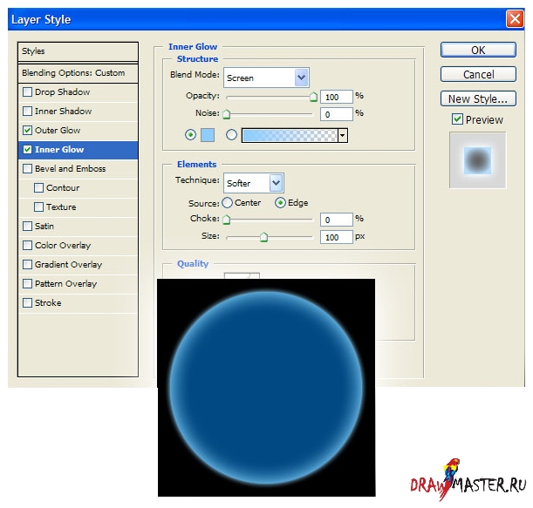Click the Size value field
The width and height of the screenshot is (533, 508).
pos(337,237)
